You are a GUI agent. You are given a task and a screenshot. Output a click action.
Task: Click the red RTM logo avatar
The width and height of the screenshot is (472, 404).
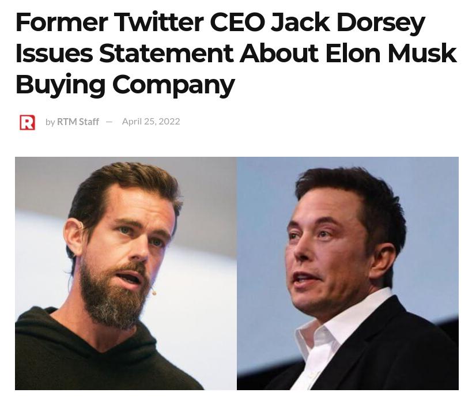click(x=28, y=122)
